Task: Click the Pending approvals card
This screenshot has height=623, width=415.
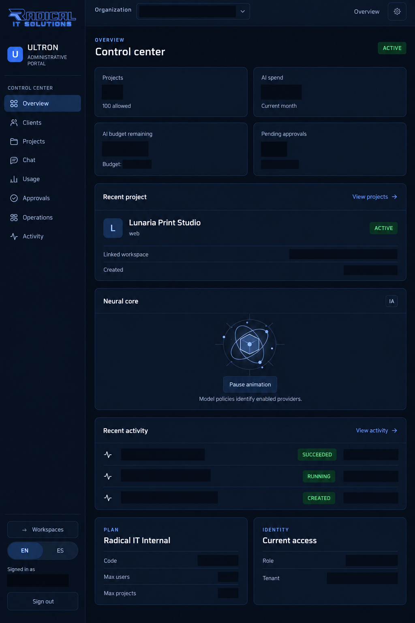Action: [330, 149]
